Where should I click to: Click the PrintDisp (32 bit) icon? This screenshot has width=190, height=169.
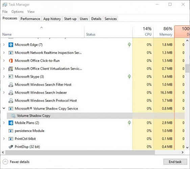11,147
